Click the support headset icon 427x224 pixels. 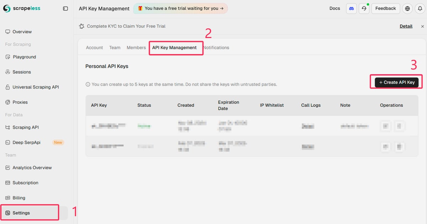(364, 9)
